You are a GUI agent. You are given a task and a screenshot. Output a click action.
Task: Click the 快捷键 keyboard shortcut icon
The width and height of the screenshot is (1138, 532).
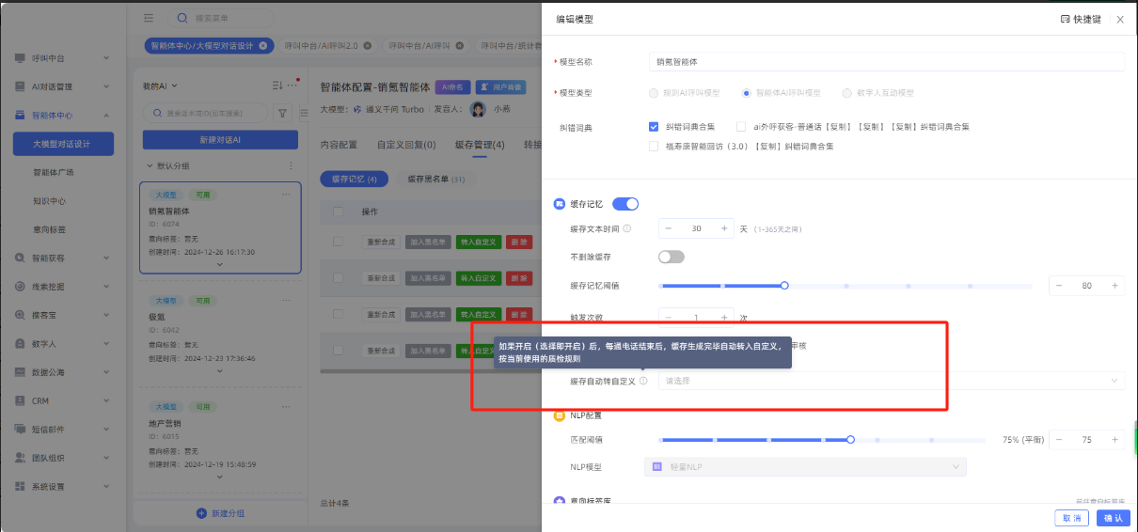point(1065,19)
